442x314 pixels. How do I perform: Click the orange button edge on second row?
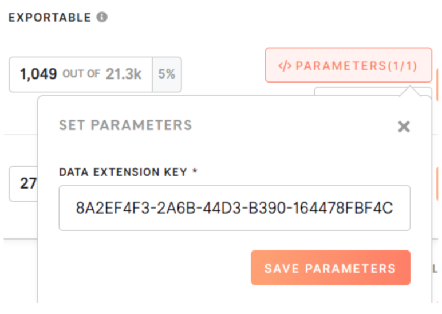(439, 185)
